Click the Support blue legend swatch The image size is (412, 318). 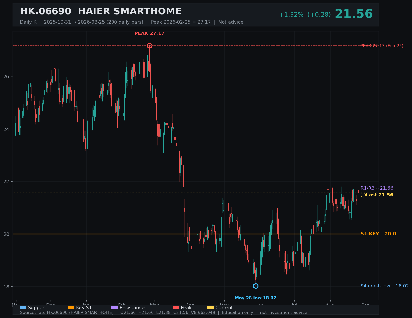click(x=23, y=308)
